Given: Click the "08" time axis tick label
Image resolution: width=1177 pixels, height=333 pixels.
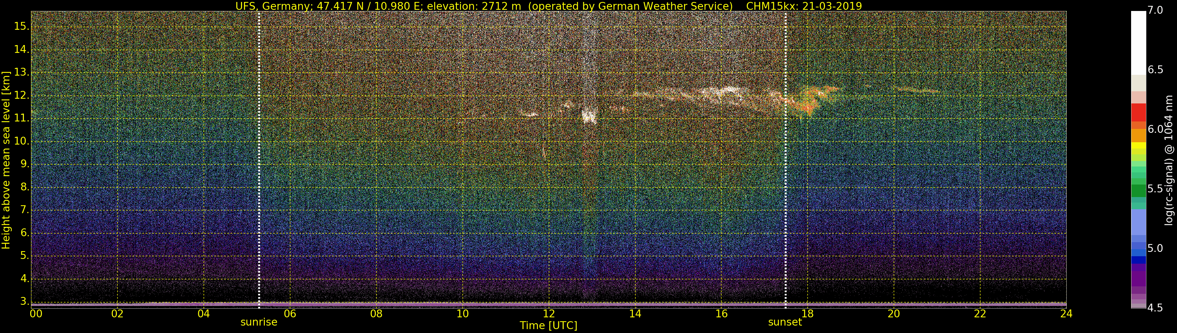Looking at the screenshot, I should tap(376, 313).
